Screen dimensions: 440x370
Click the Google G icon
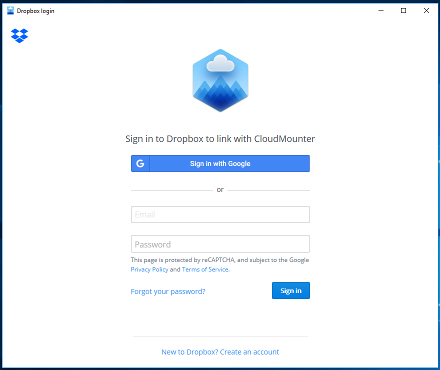pos(140,163)
